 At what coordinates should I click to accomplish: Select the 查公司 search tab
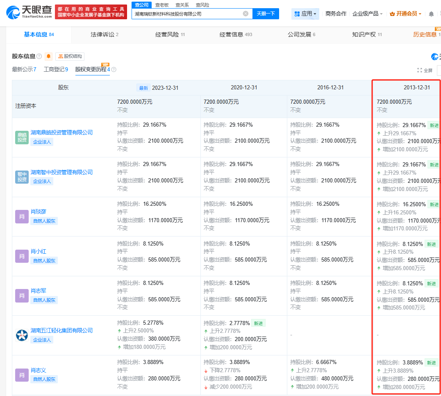[141, 5]
